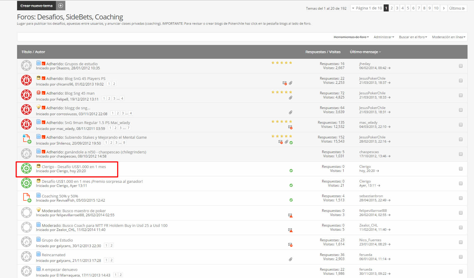Open the Página 1 de 10 dropdown

click(367, 8)
